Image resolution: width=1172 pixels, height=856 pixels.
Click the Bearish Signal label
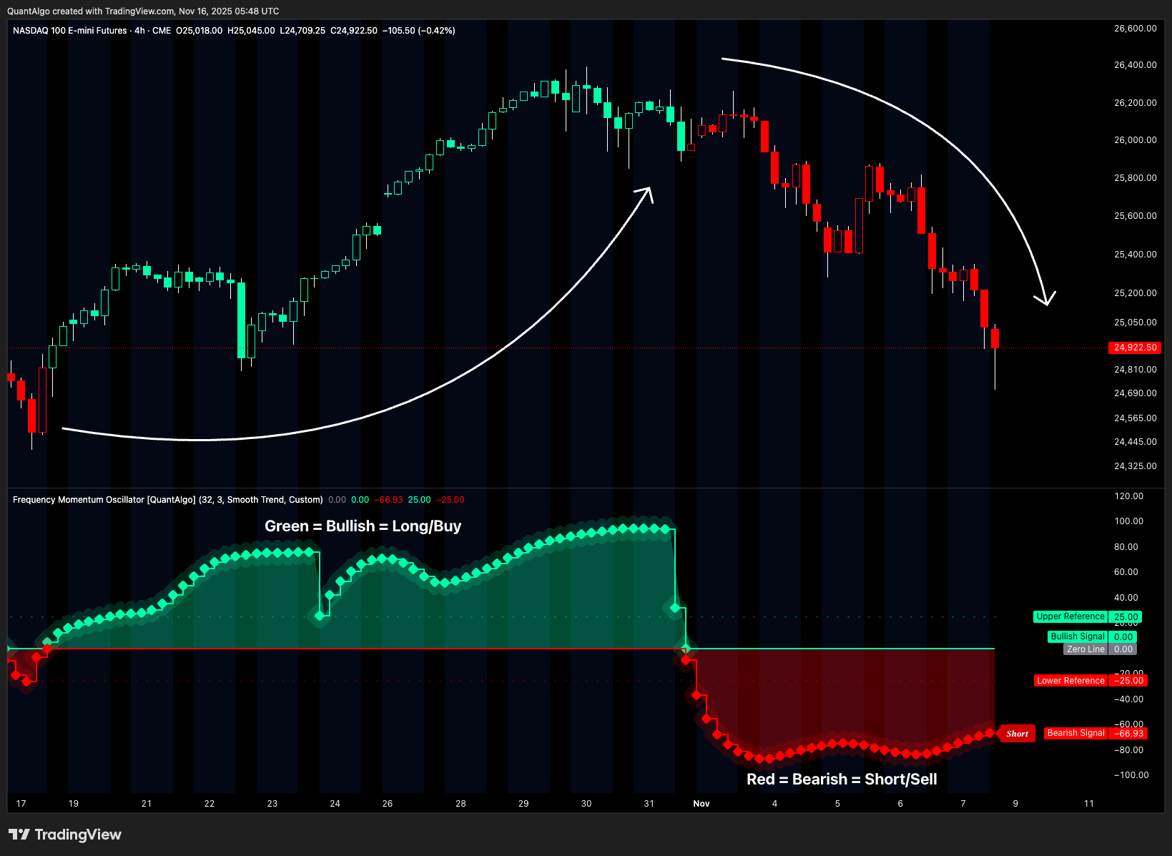(1076, 733)
